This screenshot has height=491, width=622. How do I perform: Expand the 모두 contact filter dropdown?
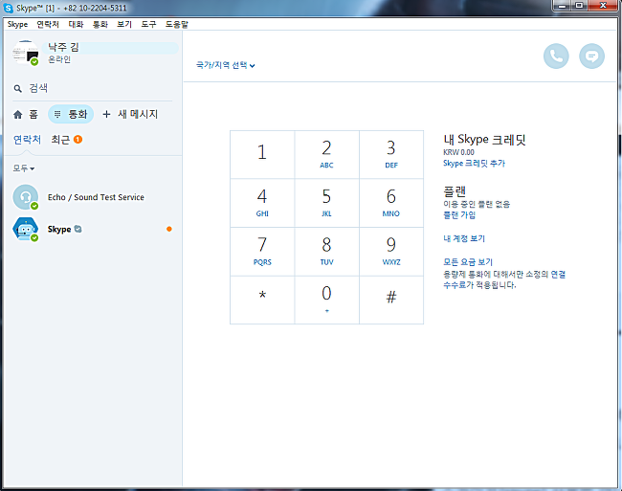click(x=23, y=168)
